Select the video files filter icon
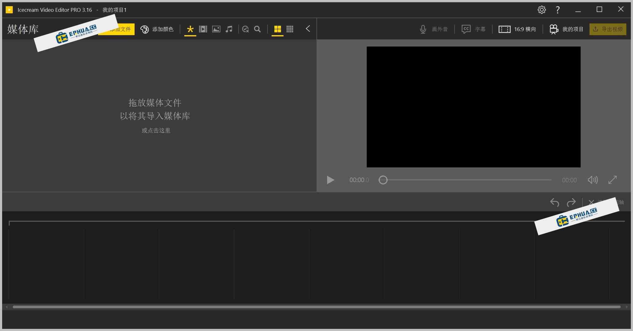This screenshot has width=633, height=331. pyautogui.click(x=203, y=29)
